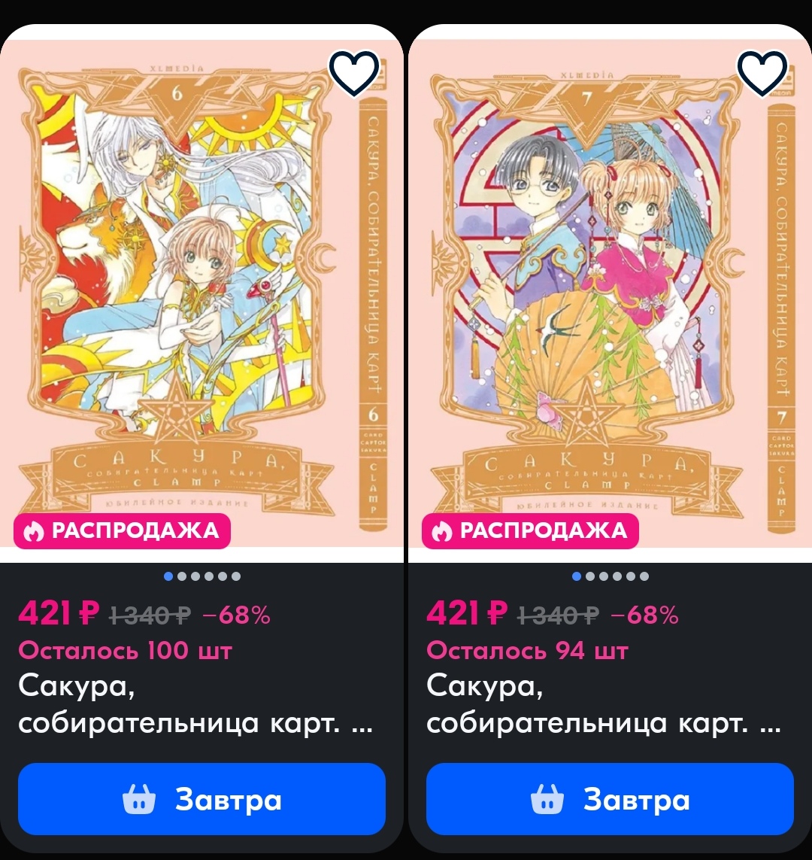Open right product title Сакура, собирательница карт

coord(603,704)
